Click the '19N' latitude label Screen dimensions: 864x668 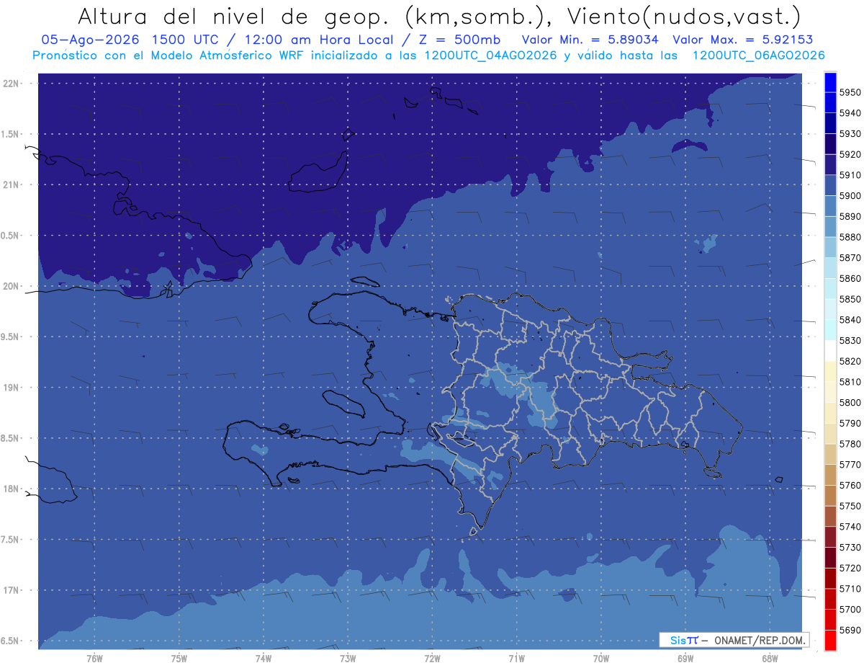click(x=12, y=388)
